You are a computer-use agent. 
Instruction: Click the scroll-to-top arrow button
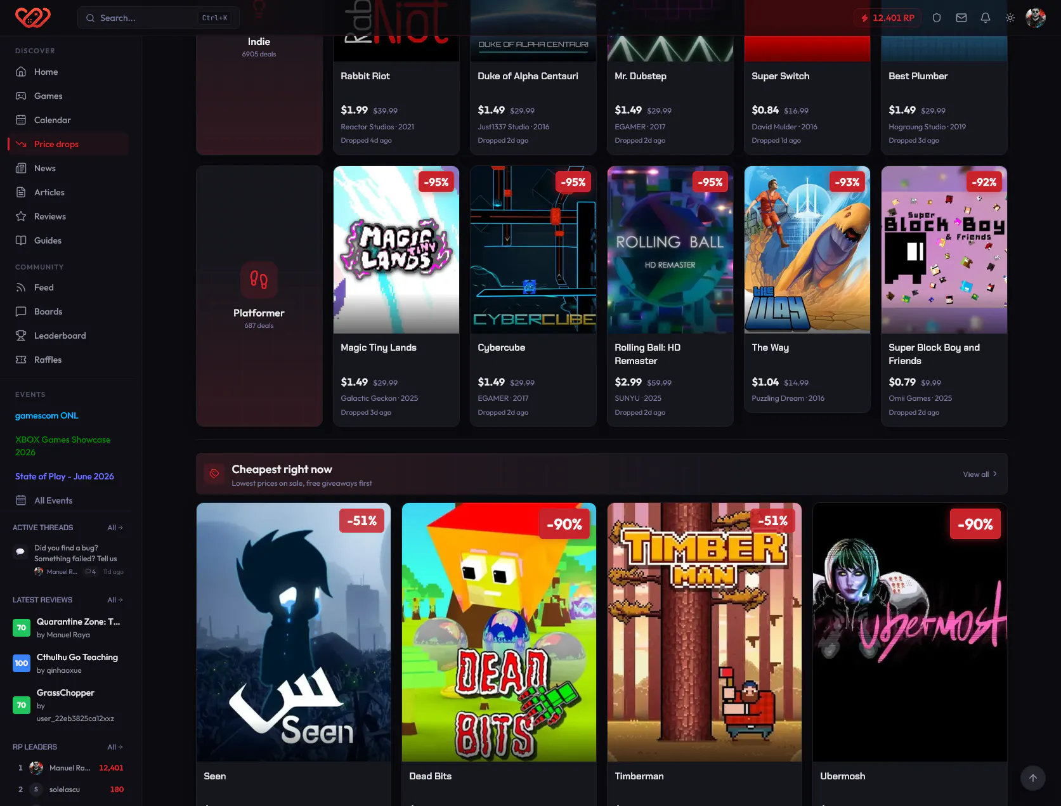pyautogui.click(x=1033, y=778)
